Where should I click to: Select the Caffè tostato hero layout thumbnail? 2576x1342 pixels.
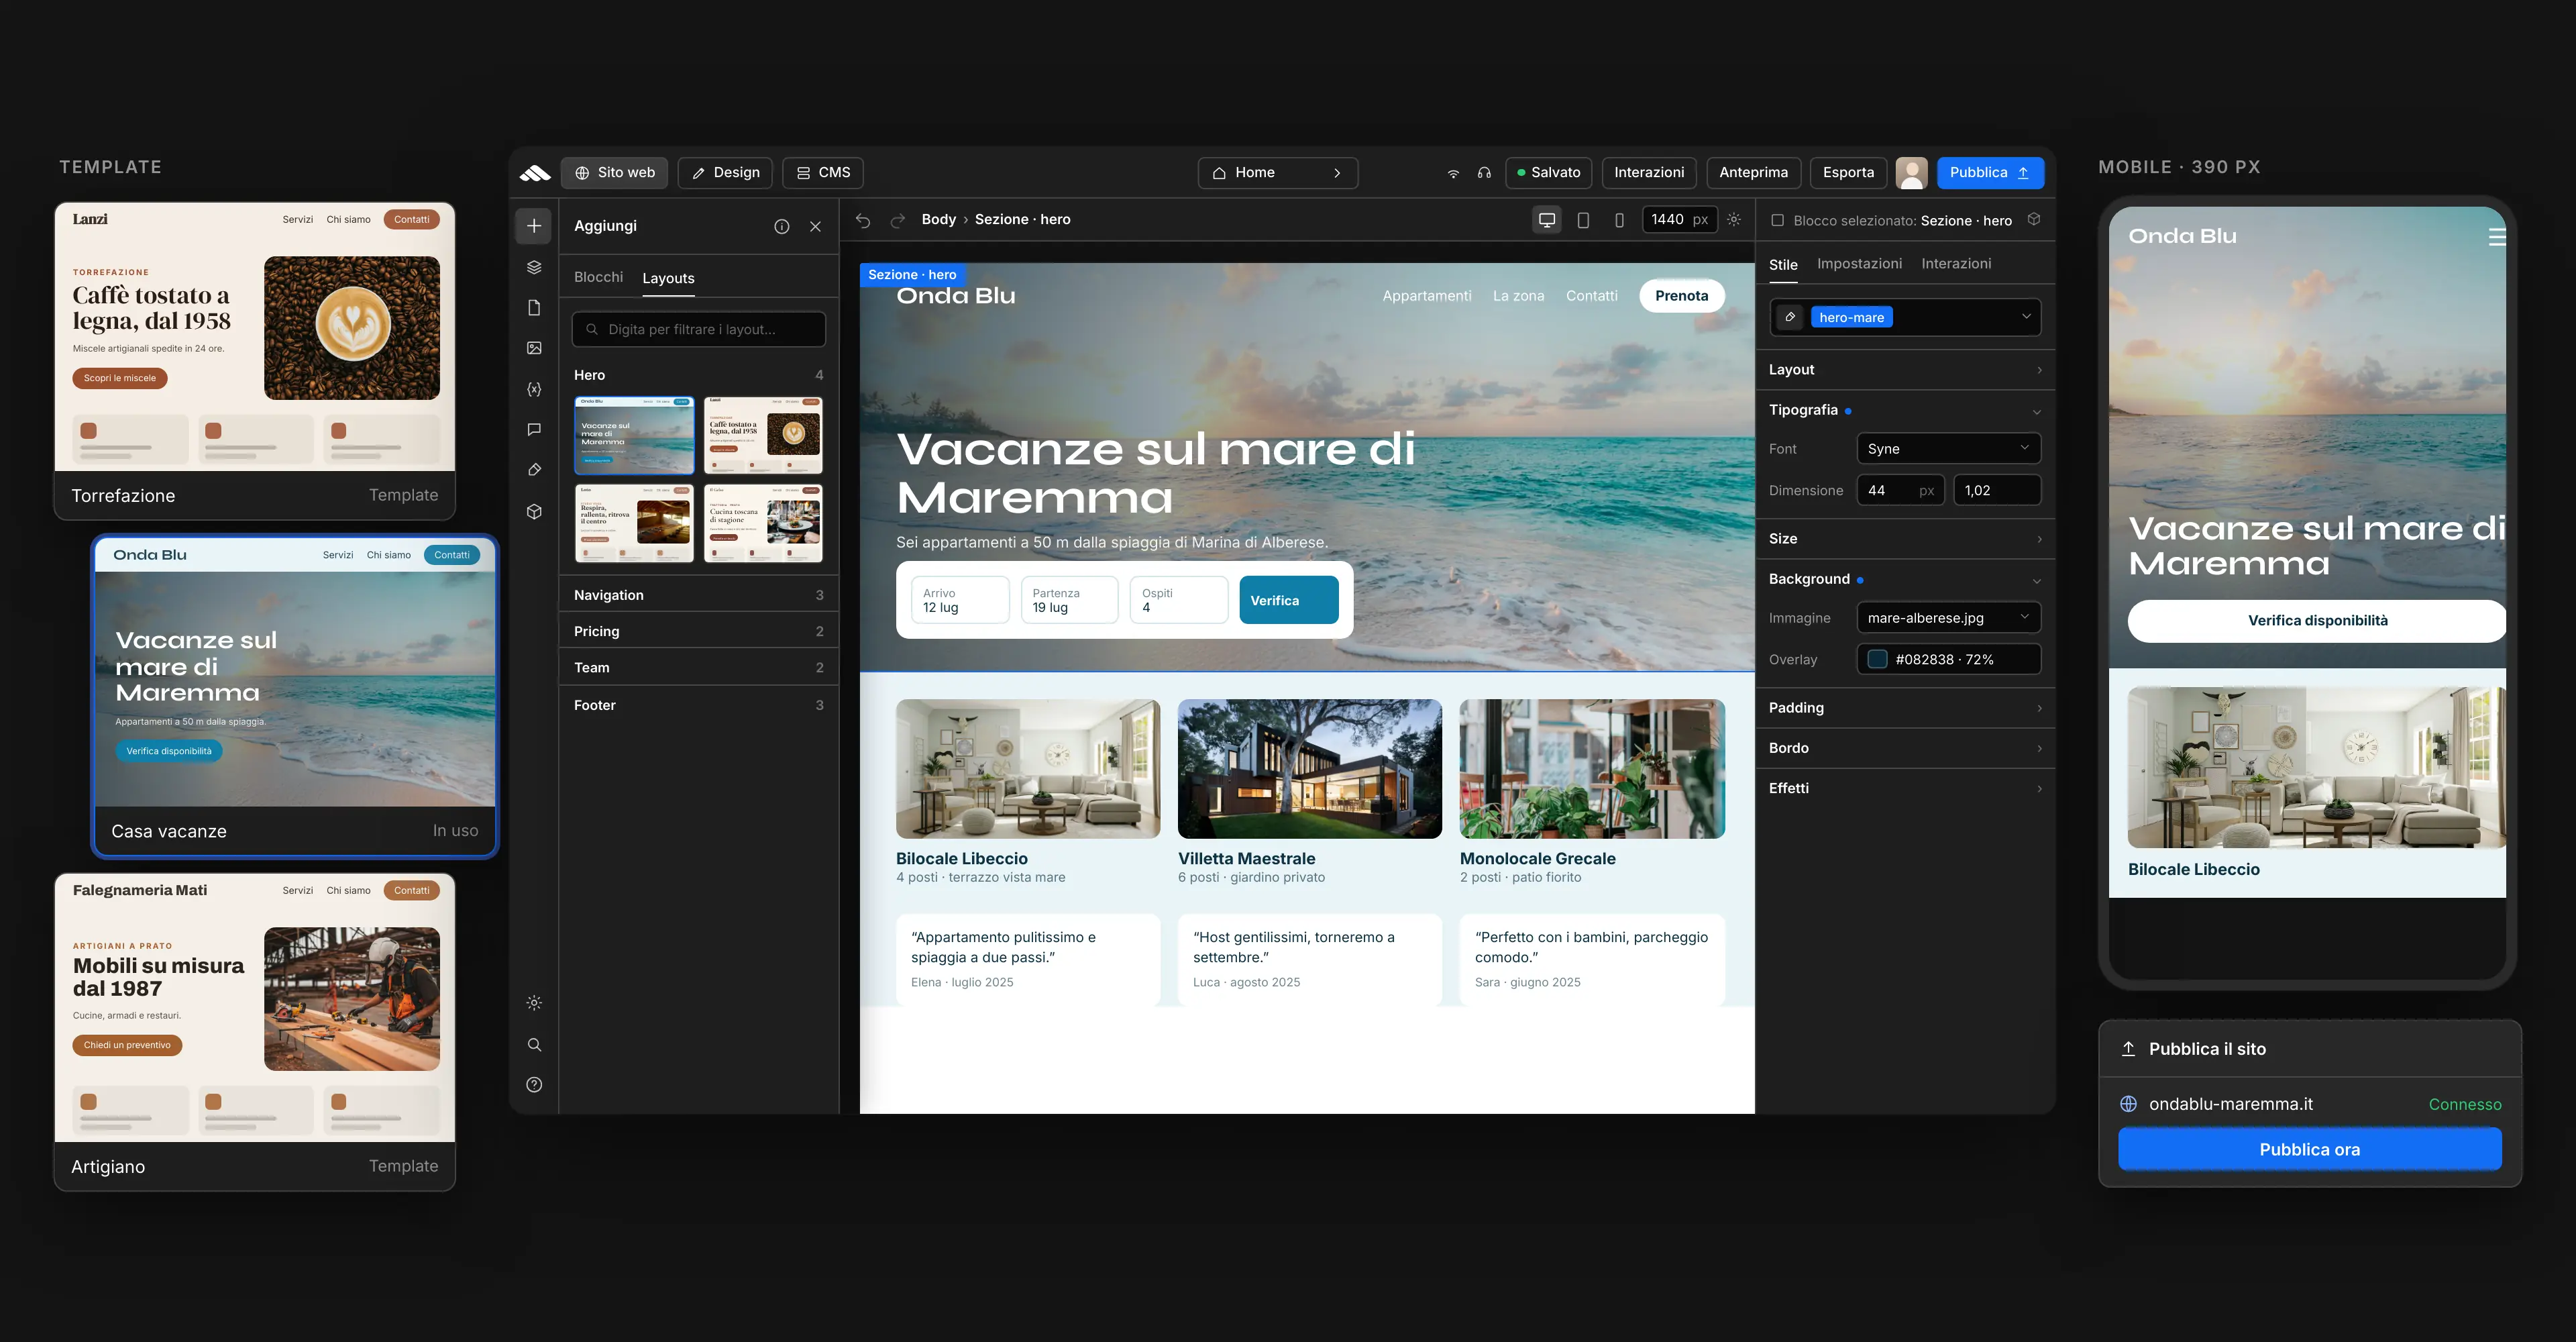click(x=763, y=435)
